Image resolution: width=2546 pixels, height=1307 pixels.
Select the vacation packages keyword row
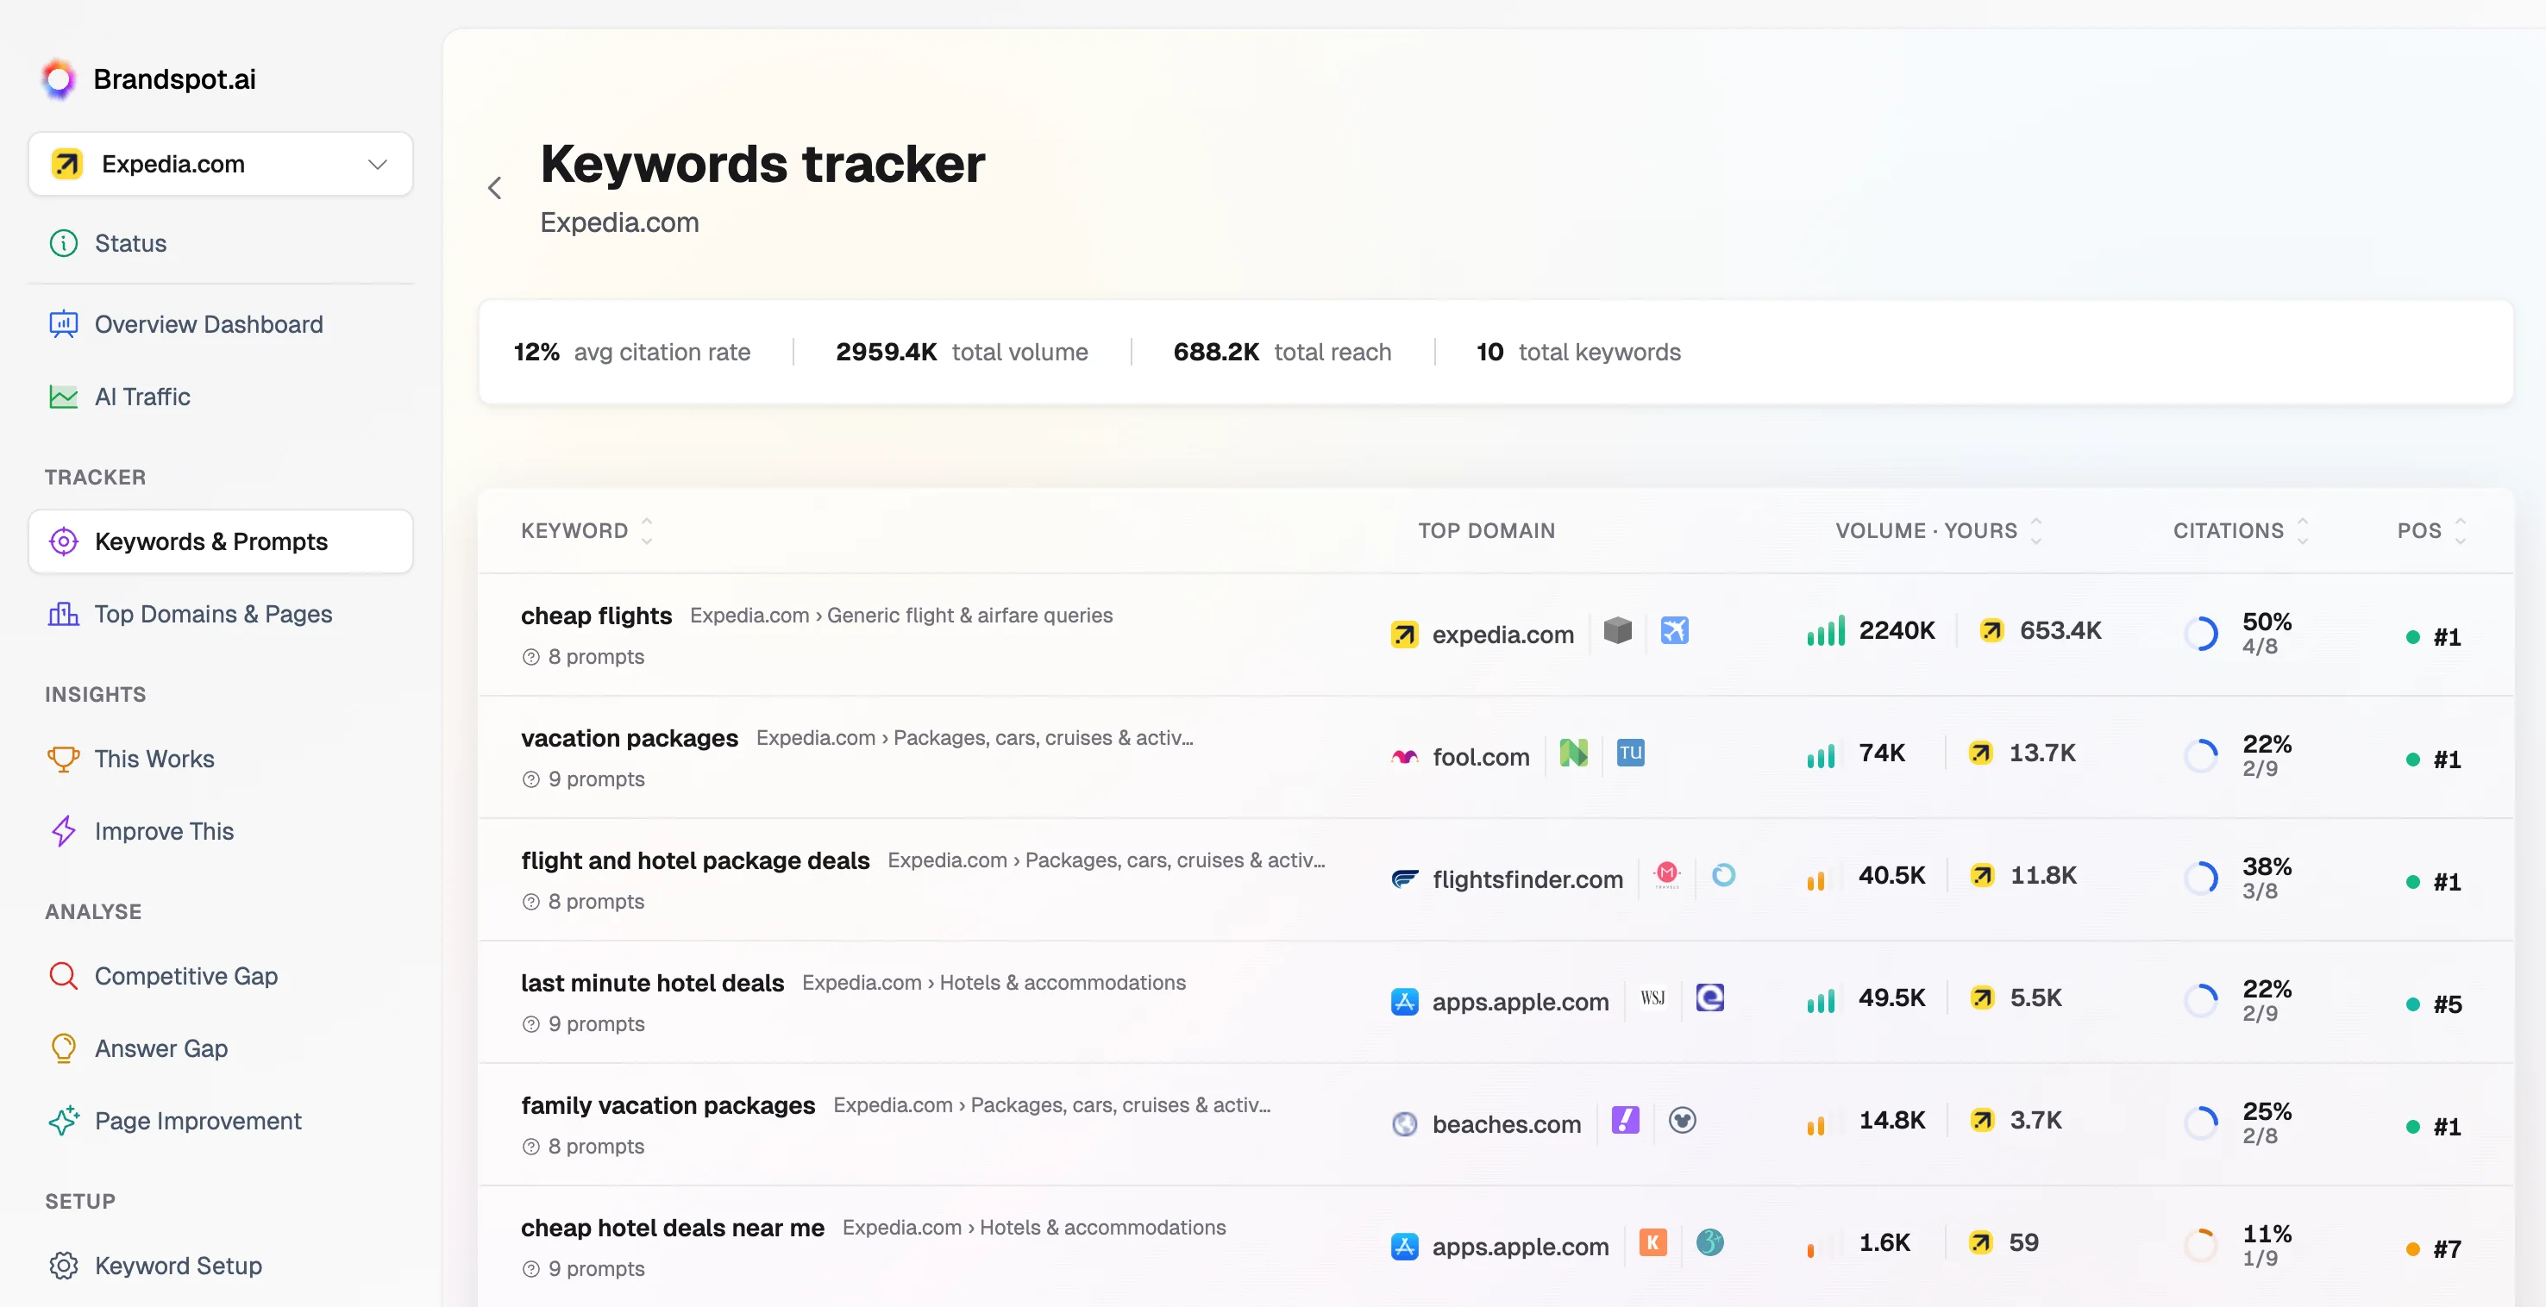pos(630,738)
